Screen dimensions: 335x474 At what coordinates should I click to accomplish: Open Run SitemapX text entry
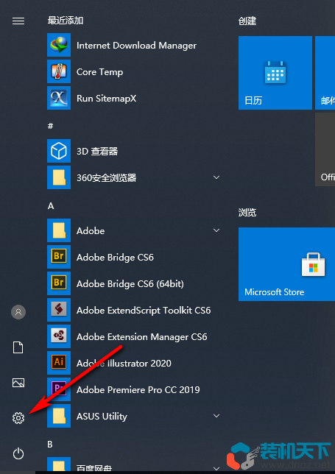coord(107,98)
